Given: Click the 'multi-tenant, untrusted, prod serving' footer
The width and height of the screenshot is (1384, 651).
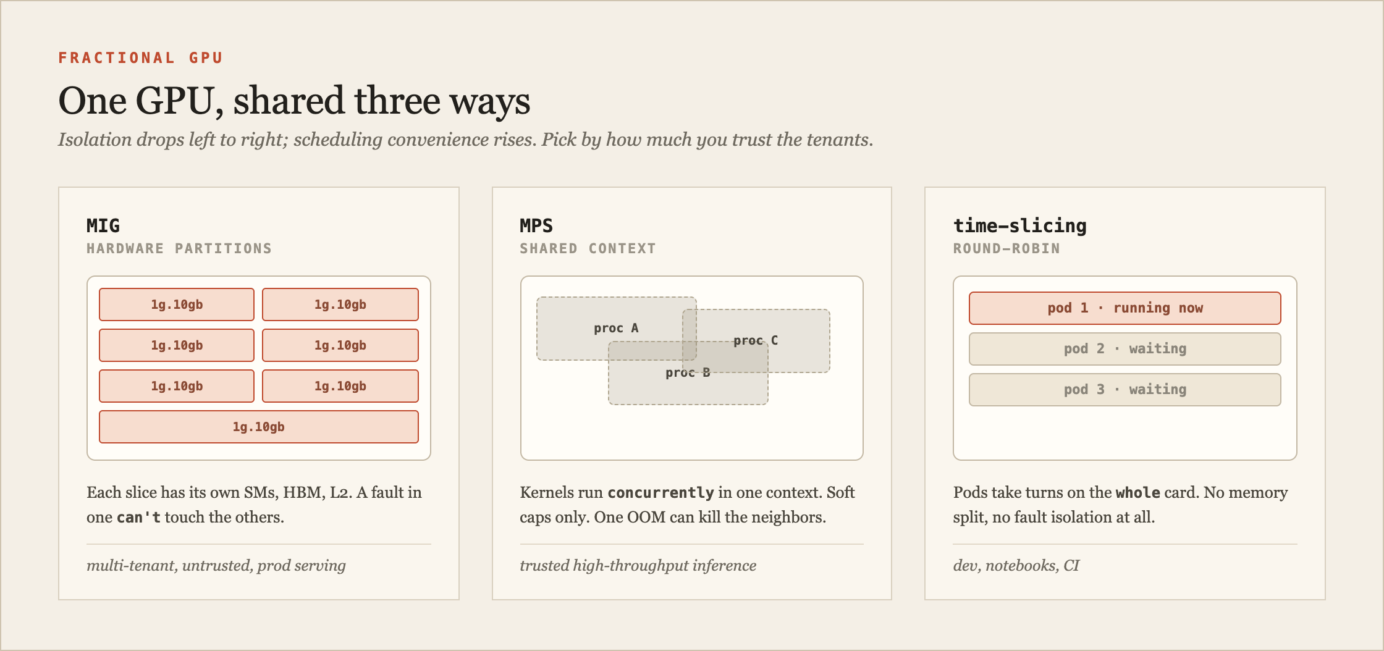Looking at the screenshot, I should [216, 565].
